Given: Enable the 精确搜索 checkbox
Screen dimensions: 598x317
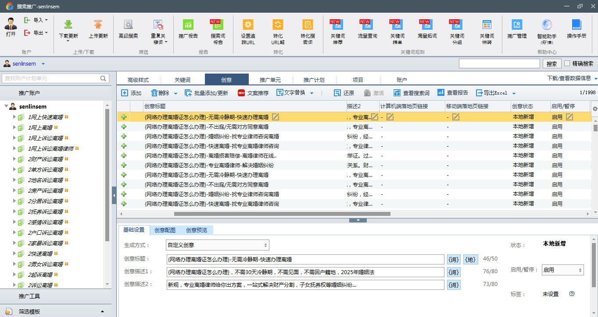Looking at the screenshot, I should click(x=567, y=63).
